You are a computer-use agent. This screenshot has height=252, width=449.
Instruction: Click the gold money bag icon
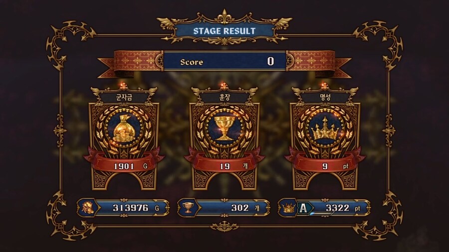point(123,129)
